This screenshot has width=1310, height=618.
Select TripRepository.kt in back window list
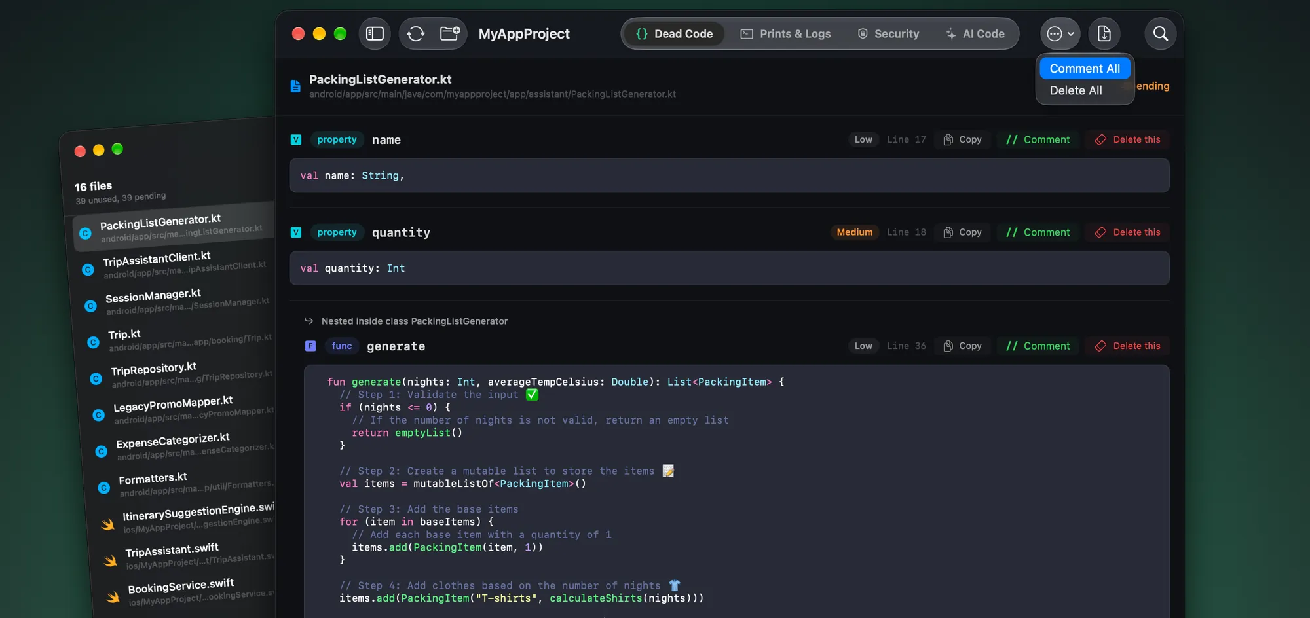pos(185,374)
